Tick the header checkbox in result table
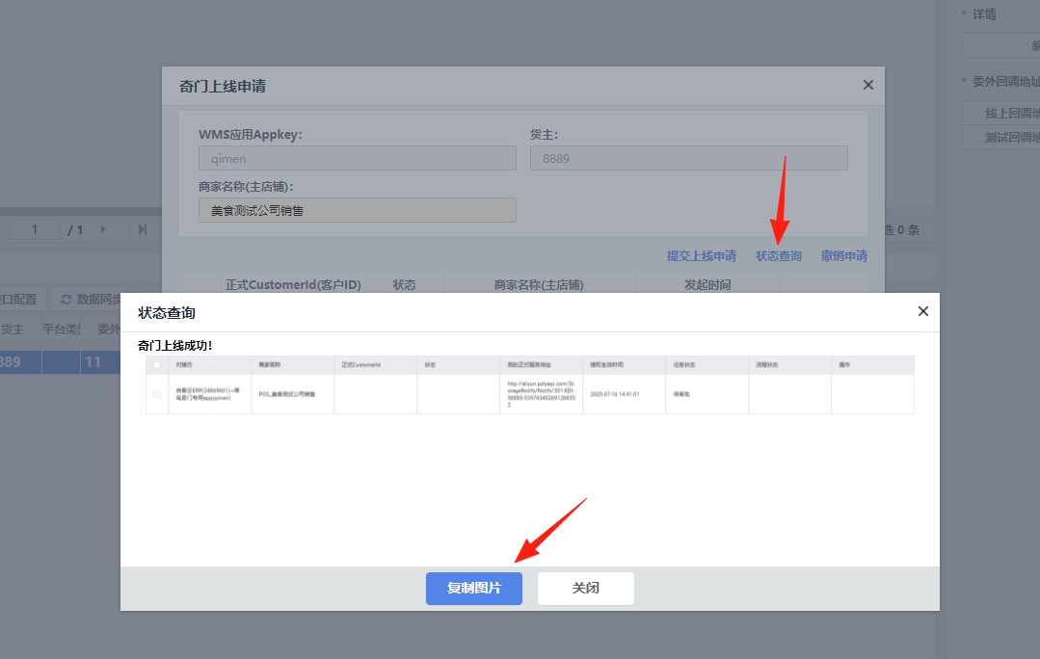The height and width of the screenshot is (659, 1040). click(157, 365)
